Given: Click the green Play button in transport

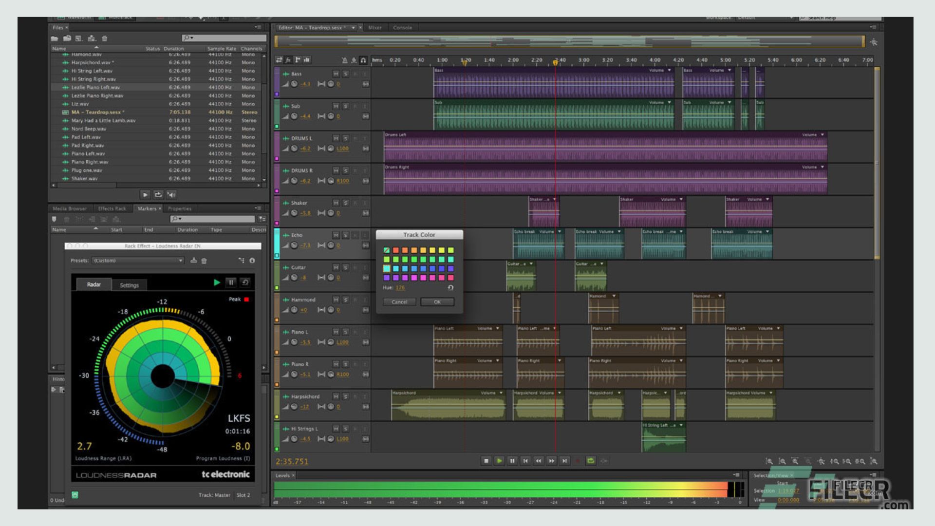Looking at the screenshot, I should [x=499, y=461].
